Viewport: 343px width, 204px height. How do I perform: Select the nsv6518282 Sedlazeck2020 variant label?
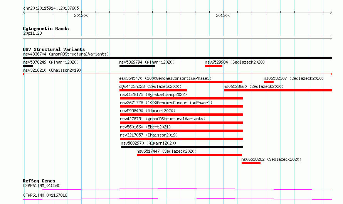click(271, 159)
